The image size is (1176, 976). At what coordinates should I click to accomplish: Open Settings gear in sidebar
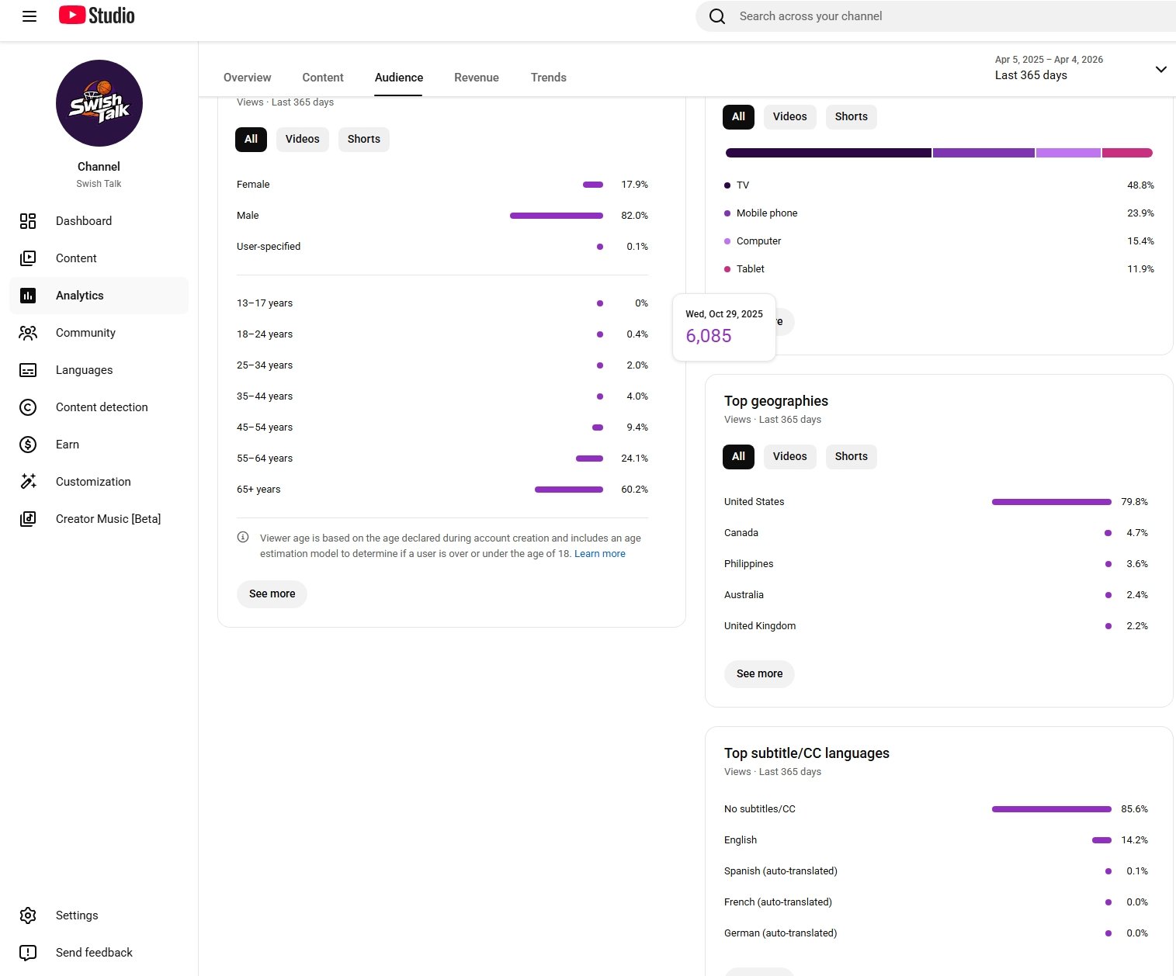(x=28, y=915)
